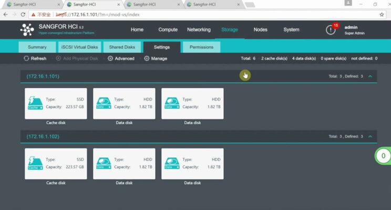Reload the page with browser refresh icon

point(23,15)
